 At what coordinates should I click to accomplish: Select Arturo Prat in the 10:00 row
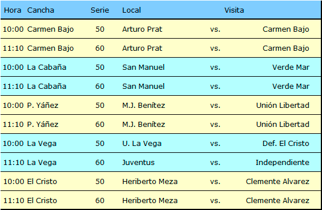coord(142,29)
